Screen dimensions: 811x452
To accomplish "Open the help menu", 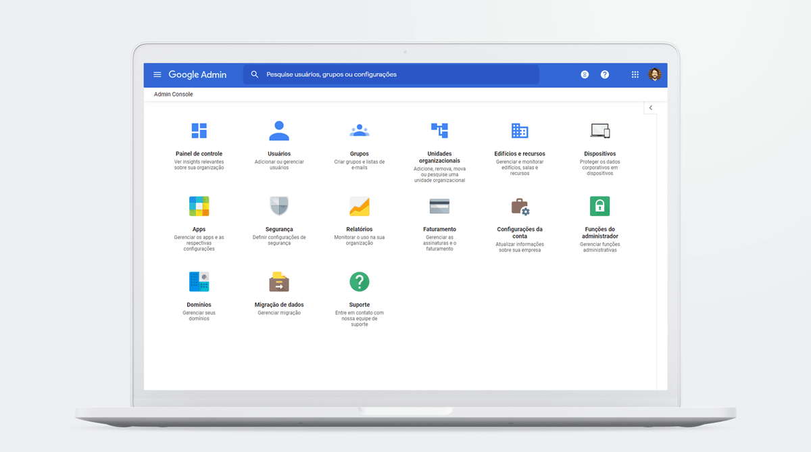I will (x=604, y=74).
